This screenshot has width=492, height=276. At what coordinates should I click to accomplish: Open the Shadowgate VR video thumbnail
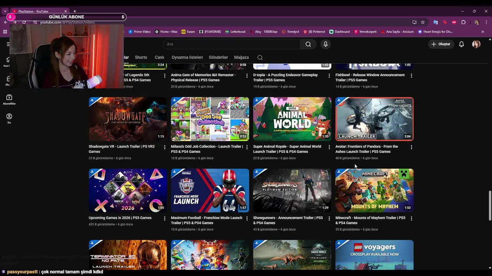[128, 119]
